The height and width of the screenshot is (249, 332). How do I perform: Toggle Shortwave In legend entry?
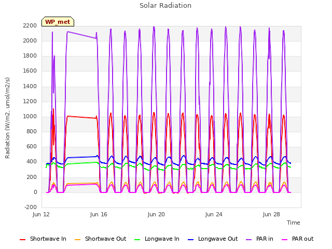[43, 239]
